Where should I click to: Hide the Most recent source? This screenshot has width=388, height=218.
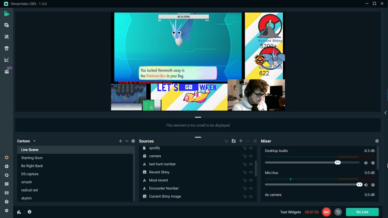click(251, 180)
